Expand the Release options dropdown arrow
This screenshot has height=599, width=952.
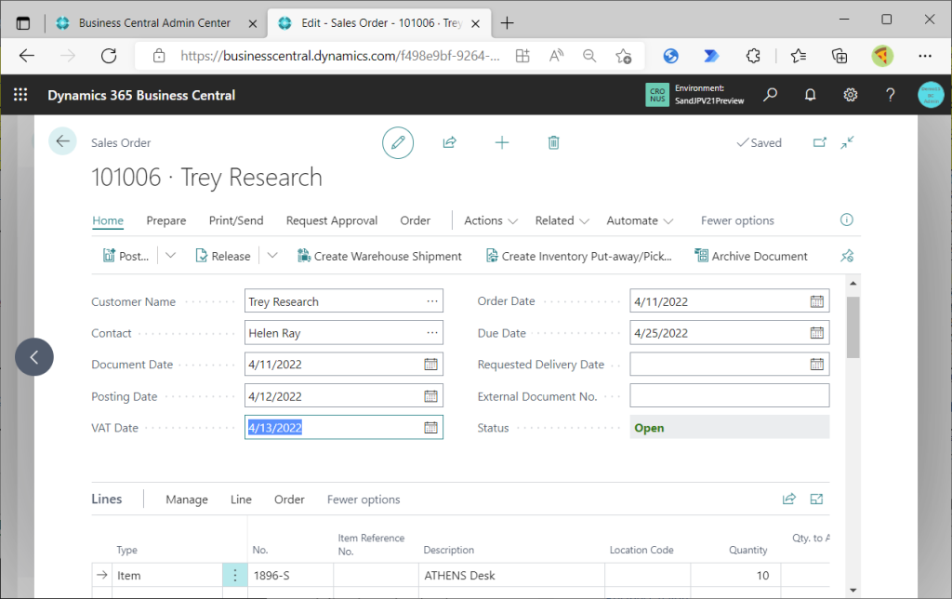(x=272, y=256)
